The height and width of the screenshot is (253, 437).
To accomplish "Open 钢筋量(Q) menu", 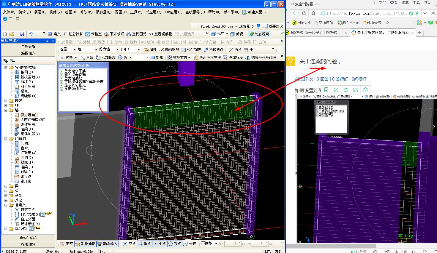I will pos(103,12).
